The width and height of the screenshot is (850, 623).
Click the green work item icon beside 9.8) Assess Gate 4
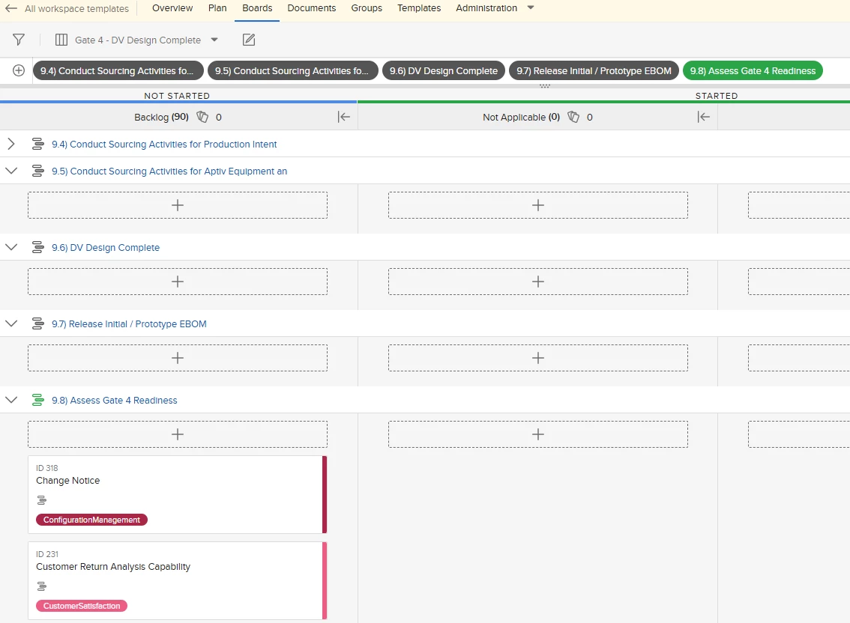pyautogui.click(x=37, y=400)
